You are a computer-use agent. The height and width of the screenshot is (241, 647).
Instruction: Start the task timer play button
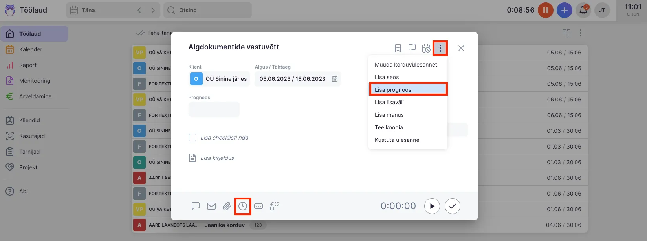click(432, 206)
